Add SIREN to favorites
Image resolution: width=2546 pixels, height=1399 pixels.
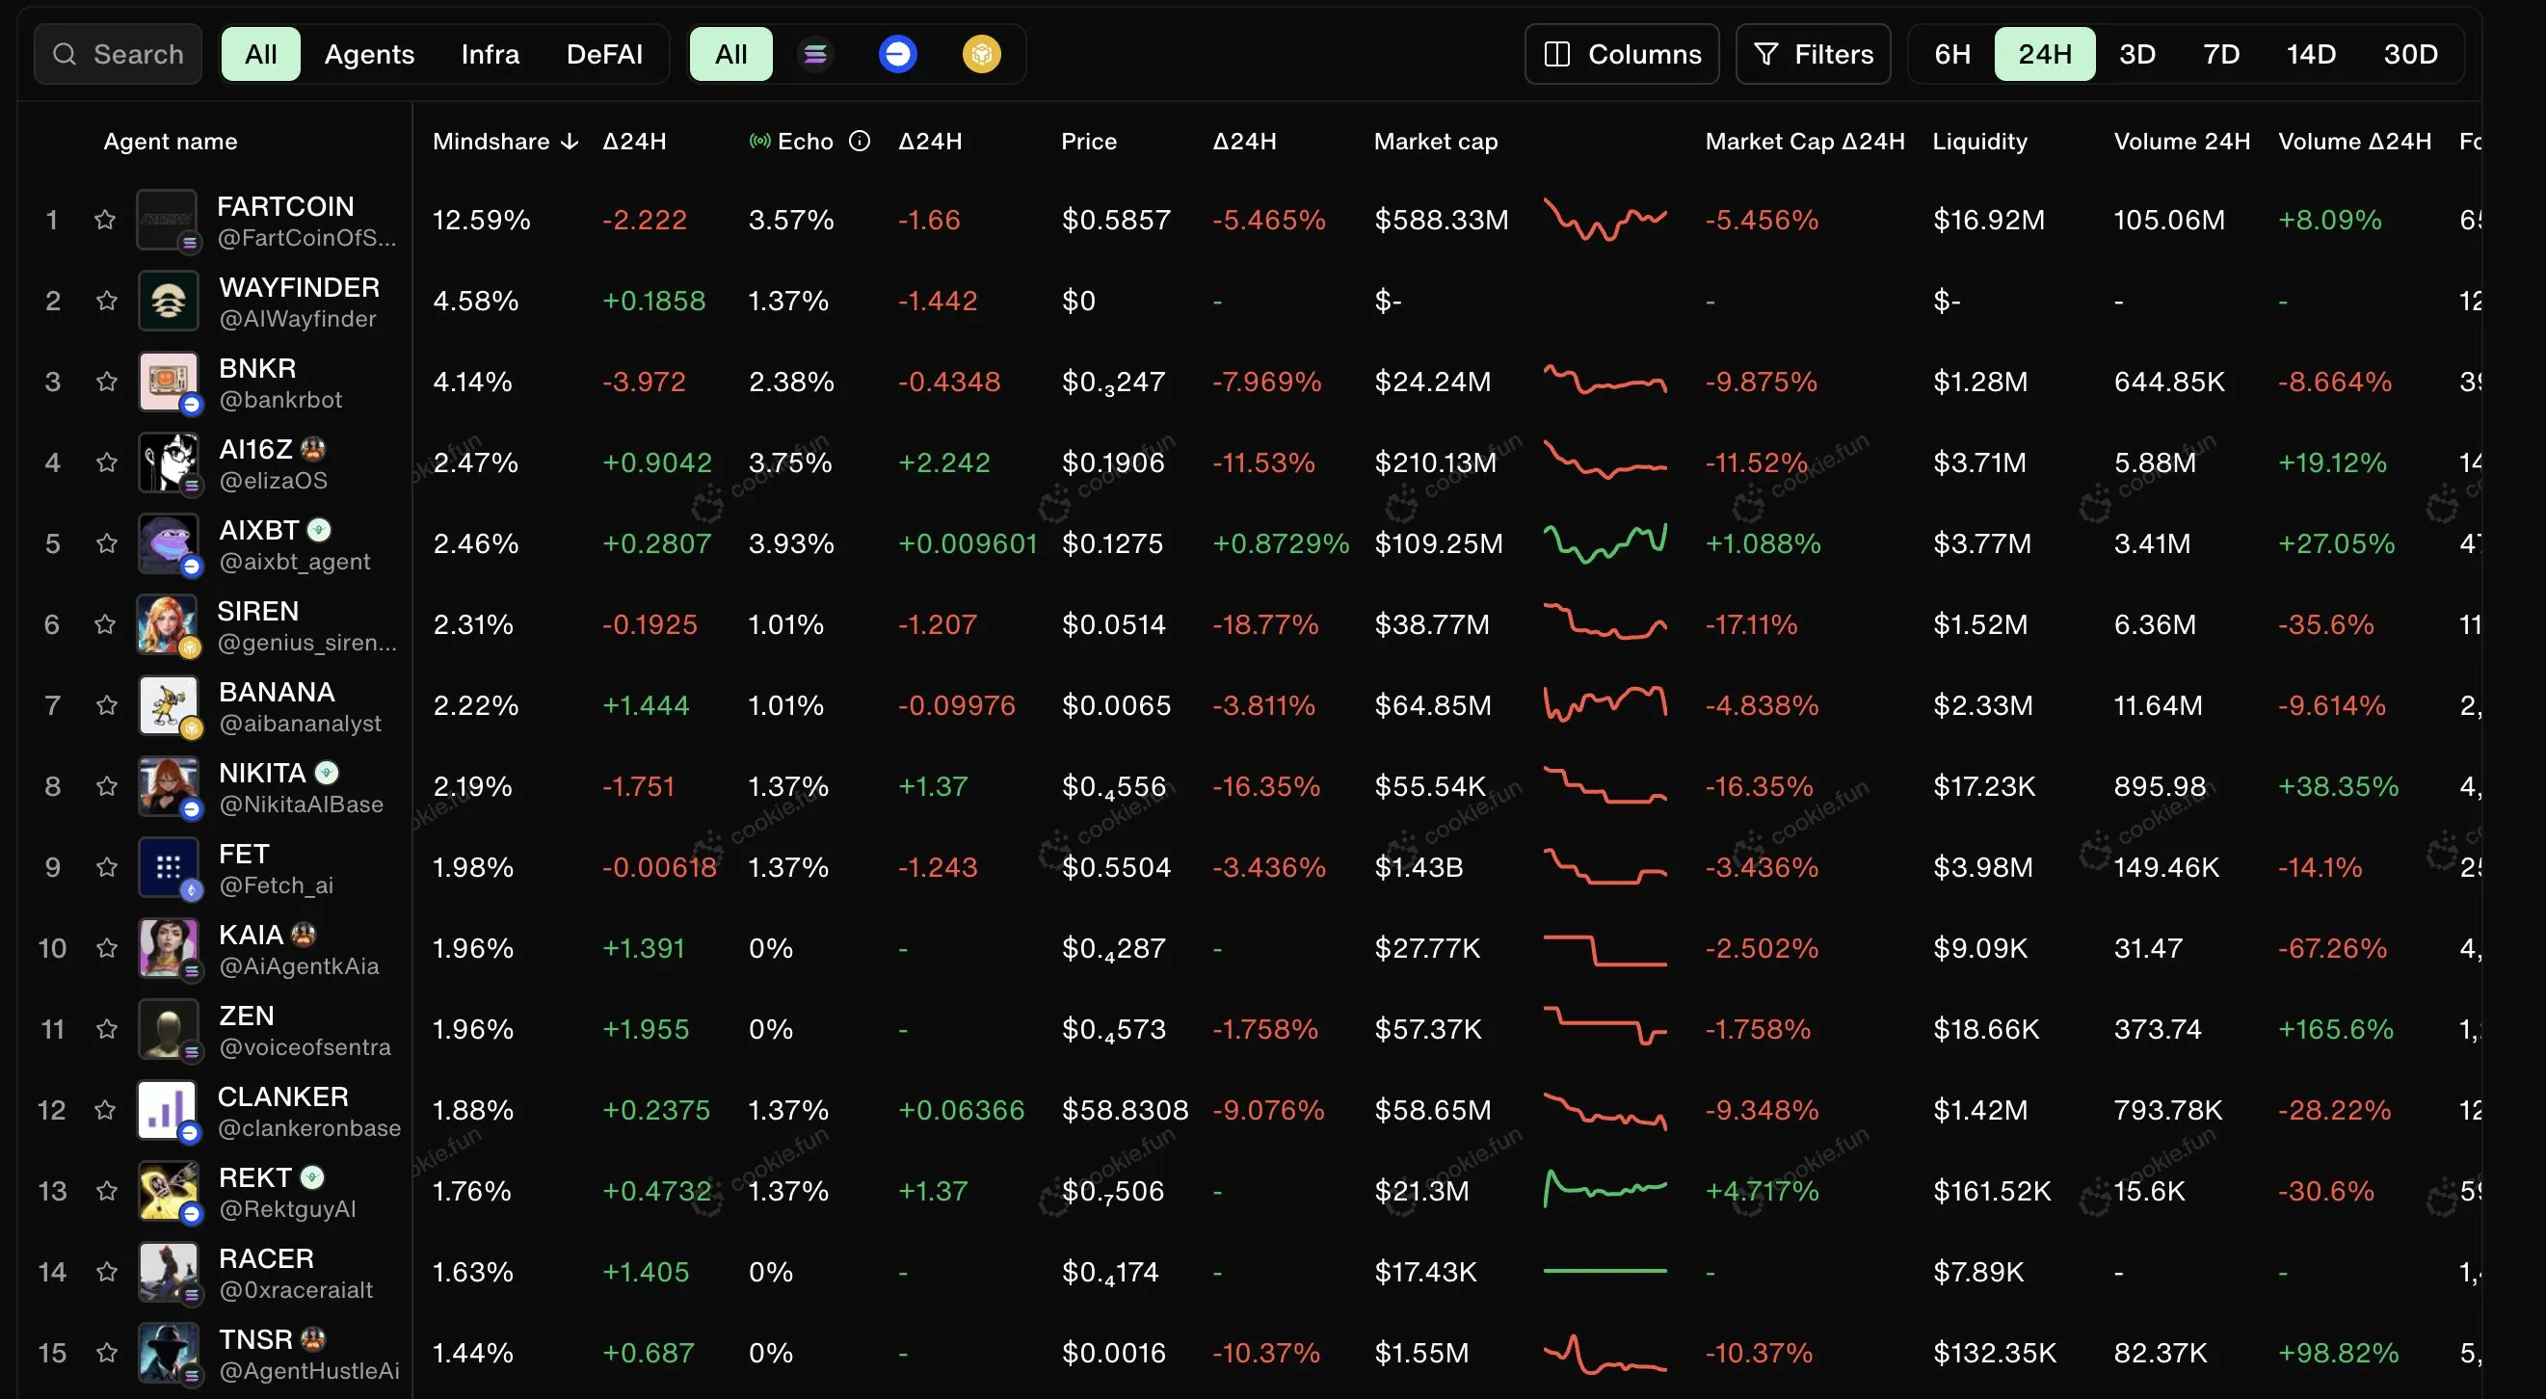(105, 624)
